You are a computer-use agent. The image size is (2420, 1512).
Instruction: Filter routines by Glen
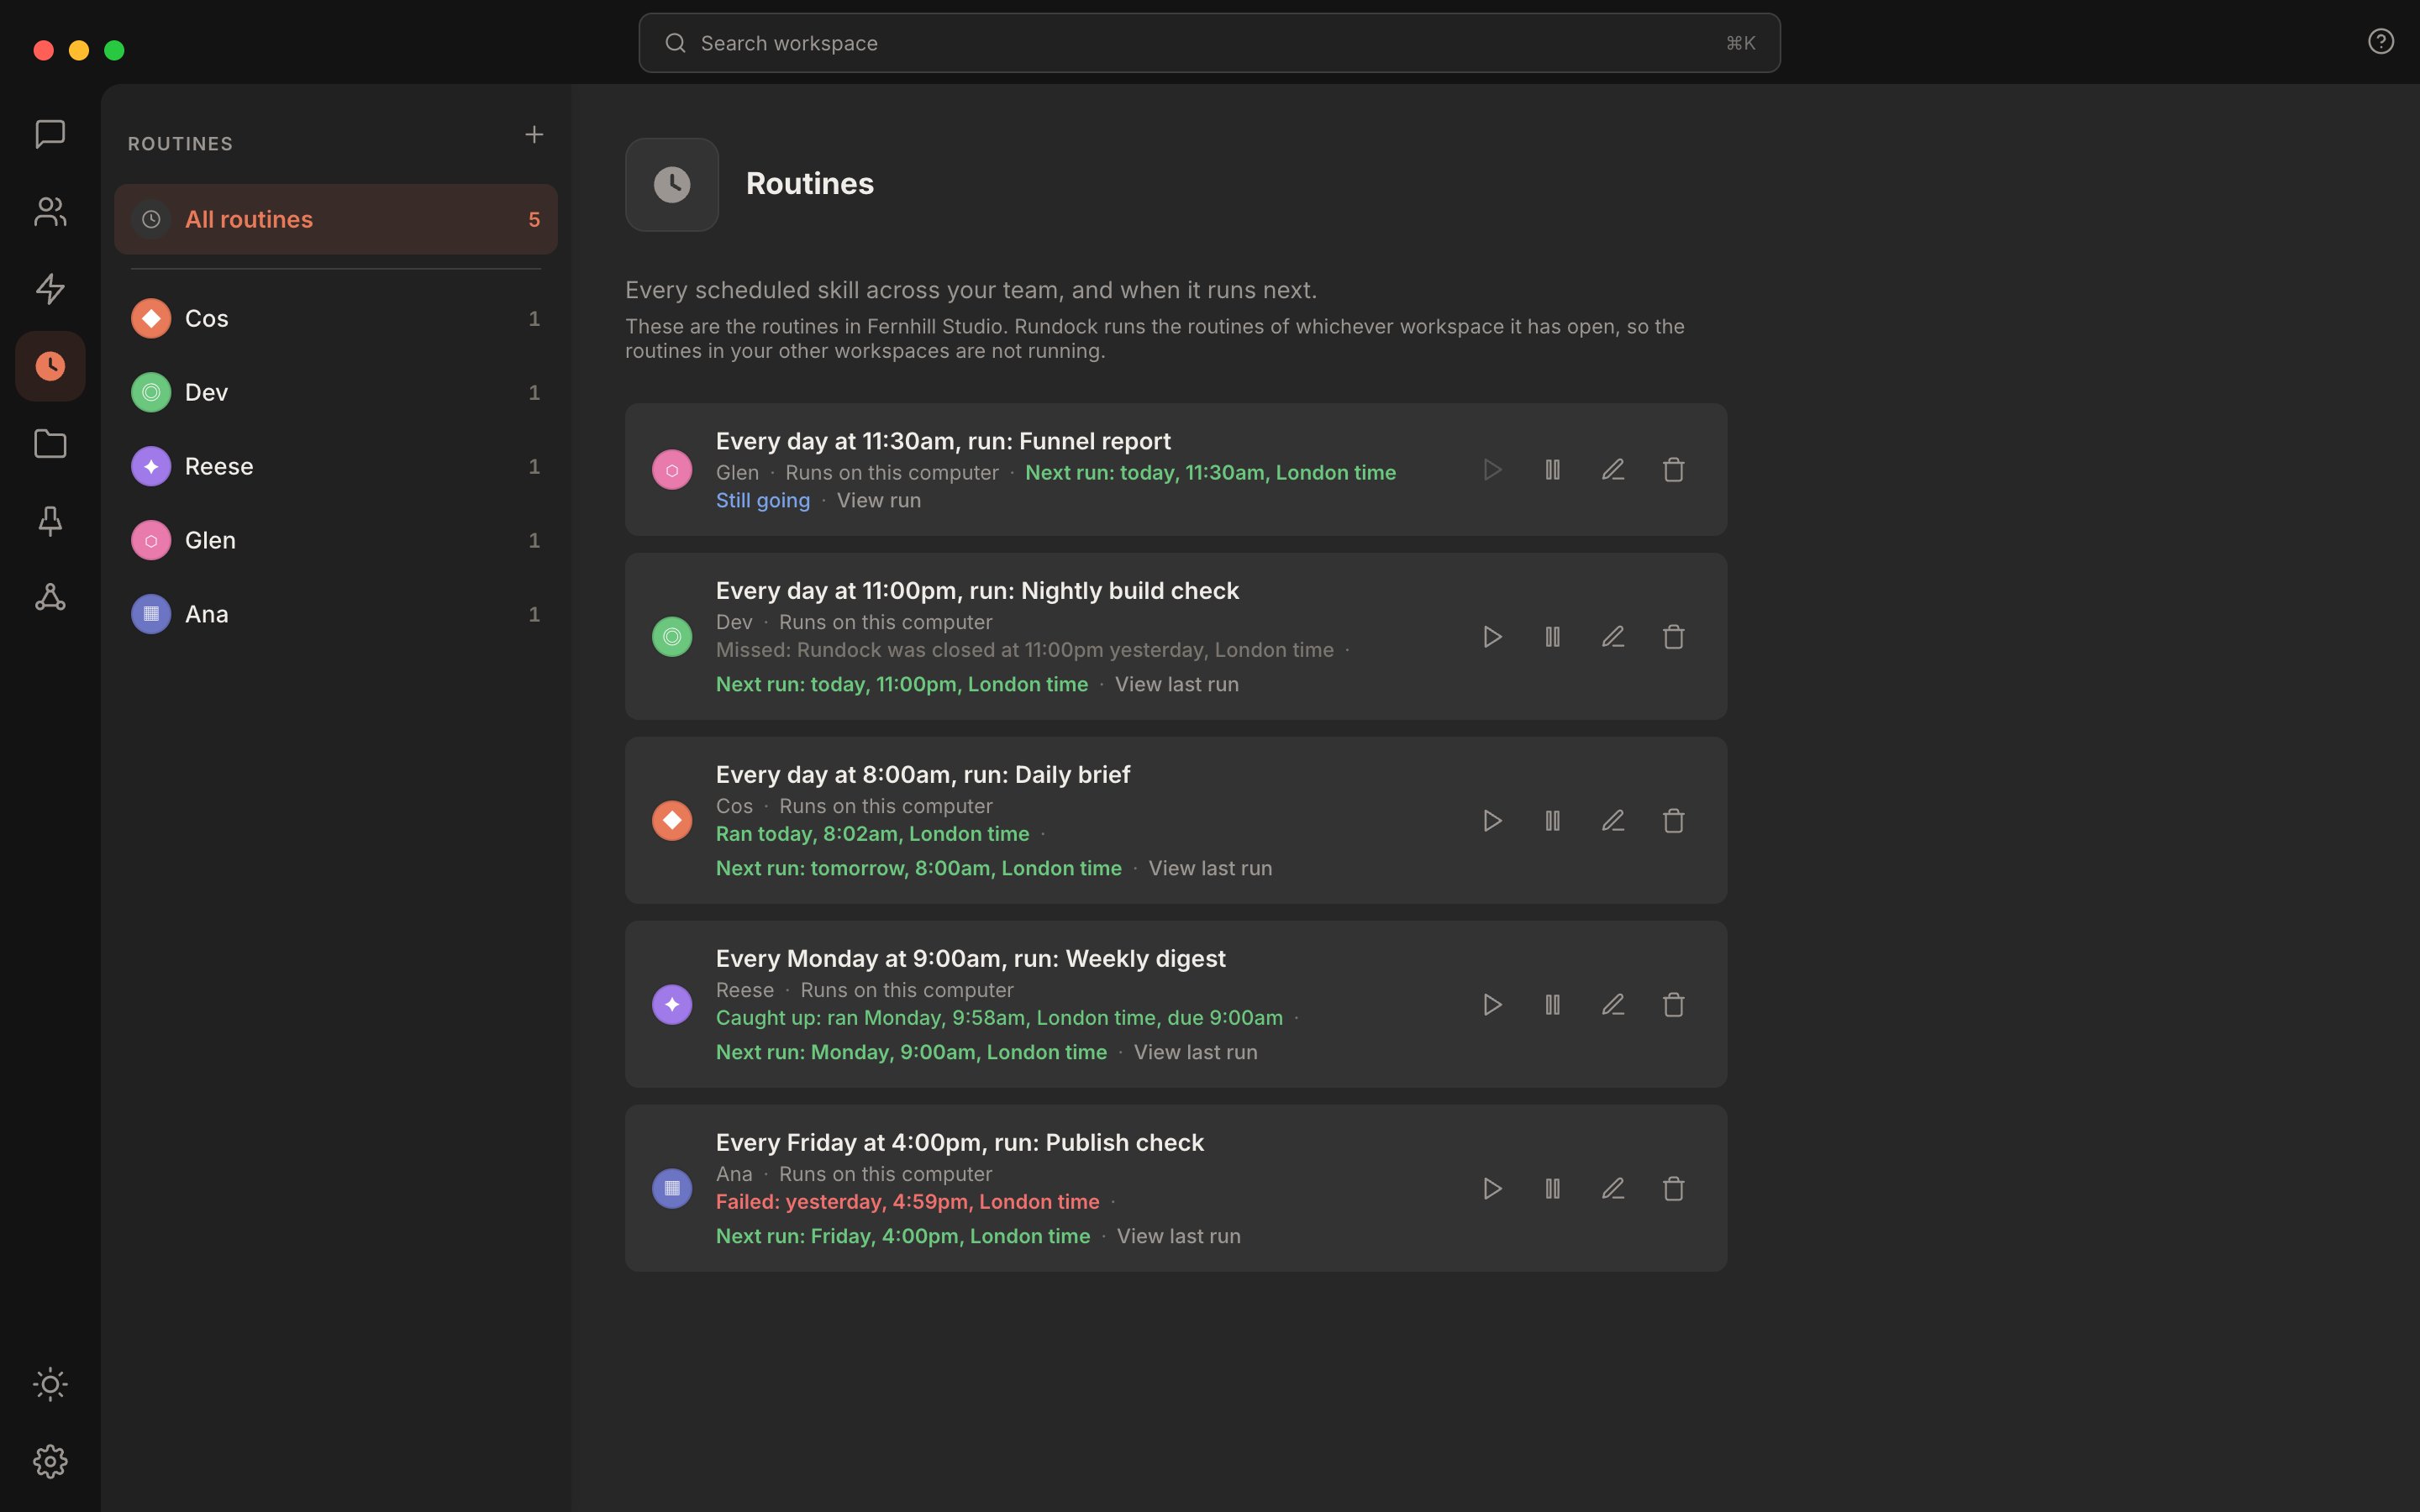(336, 540)
